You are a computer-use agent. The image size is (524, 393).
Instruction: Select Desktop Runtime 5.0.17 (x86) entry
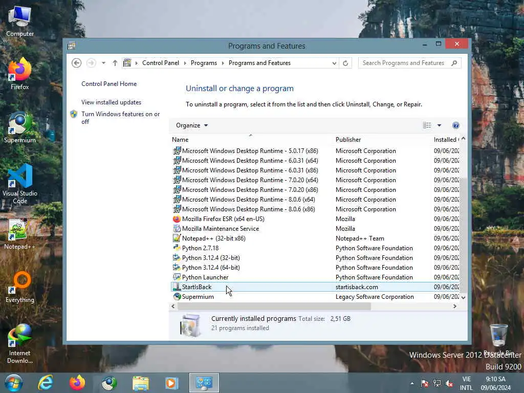click(315, 151)
